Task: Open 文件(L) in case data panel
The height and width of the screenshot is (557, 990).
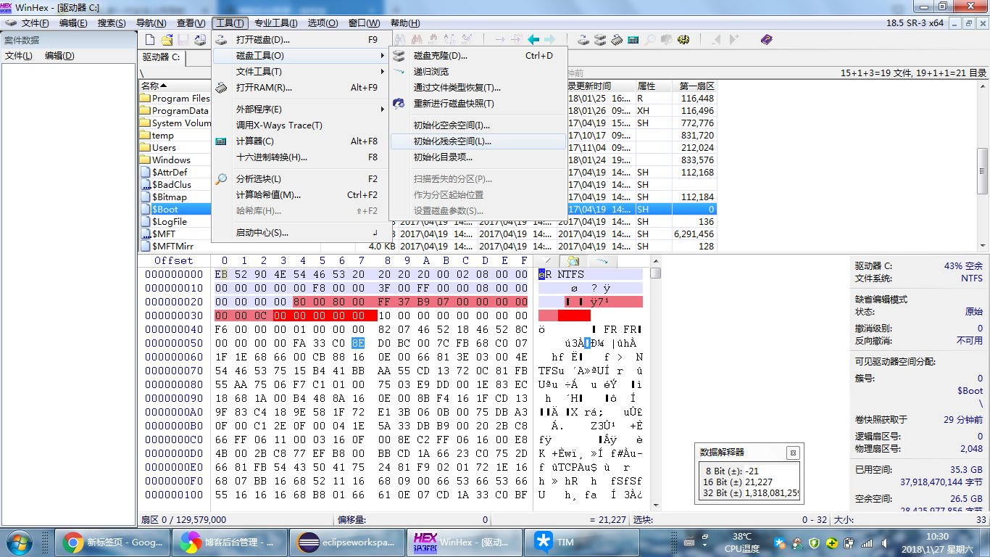Action: [19, 56]
